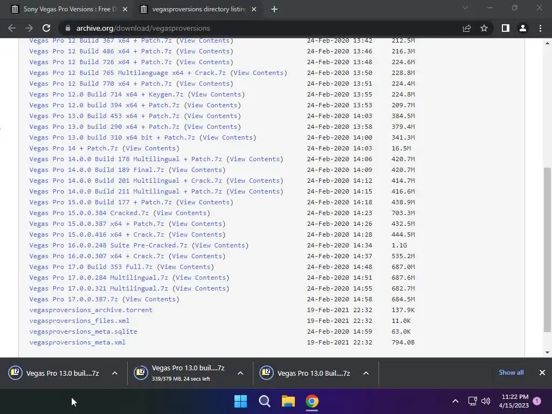Download Vegas Pro 15.0.0.416 x64 + Crack.7z

tap(96, 234)
